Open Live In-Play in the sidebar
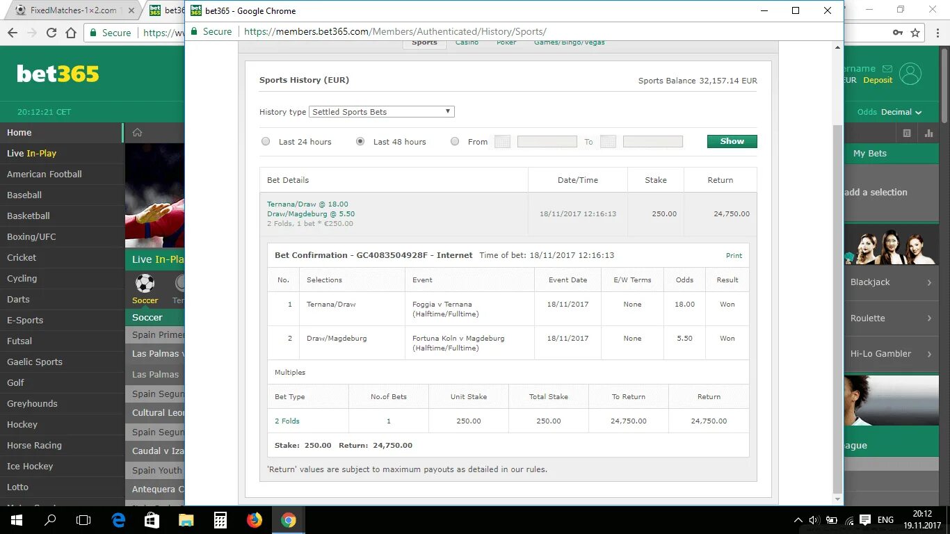Image resolution: width=950 pixels, height=534 pixels. point(62,154)
